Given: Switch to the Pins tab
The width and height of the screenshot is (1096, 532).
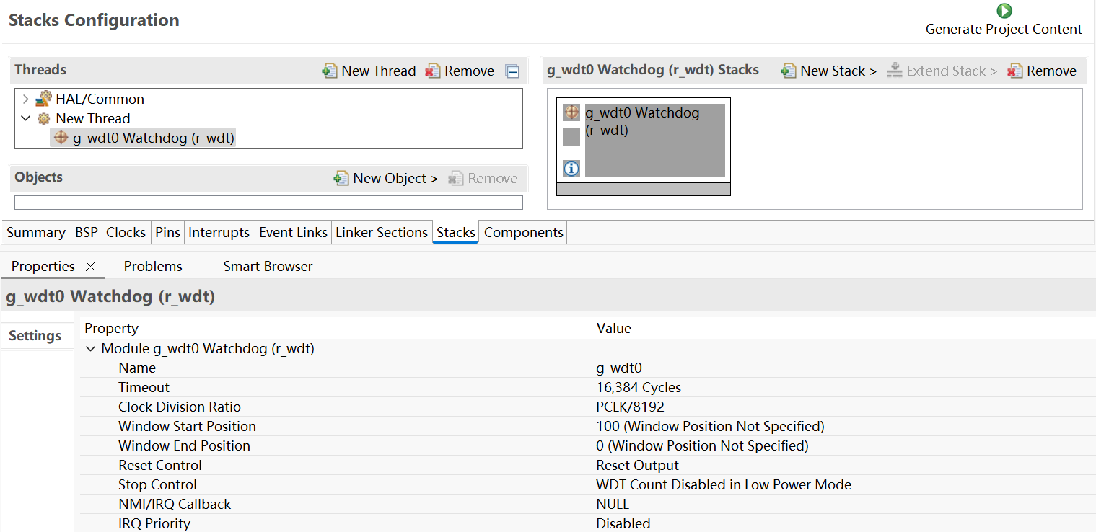Looking at the screenshot, I should [x=167, y=233].
